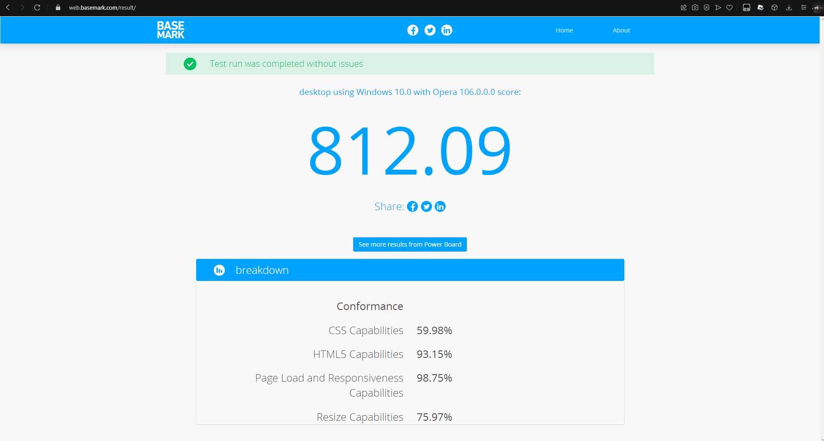Click the breakdown panel header
The width and height of the screenshot is (824, 441).
click(x=410, y=270)
